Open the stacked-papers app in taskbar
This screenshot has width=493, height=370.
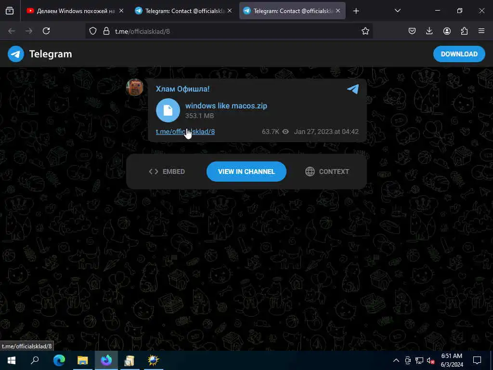tap(129, 360)
